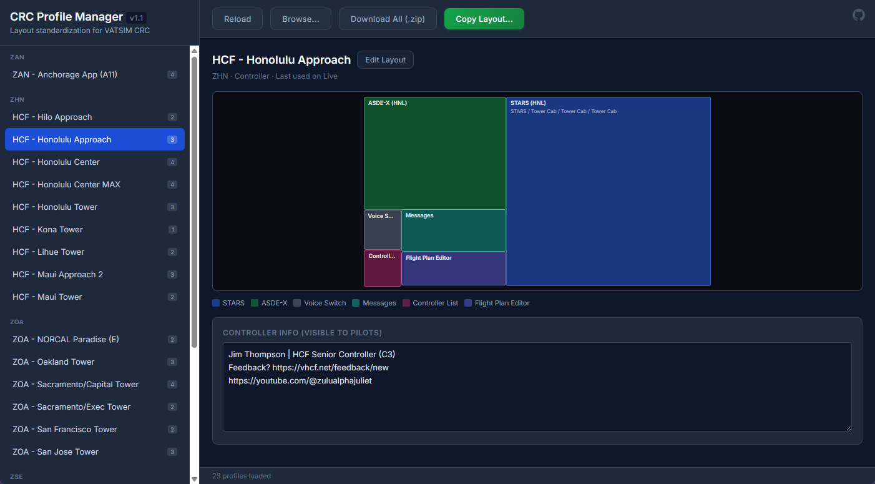Image resolution: width=875 pixels, height=484 pixels.
Task: Click the Voice Switch legend color swatch
Action: [297, 303]
